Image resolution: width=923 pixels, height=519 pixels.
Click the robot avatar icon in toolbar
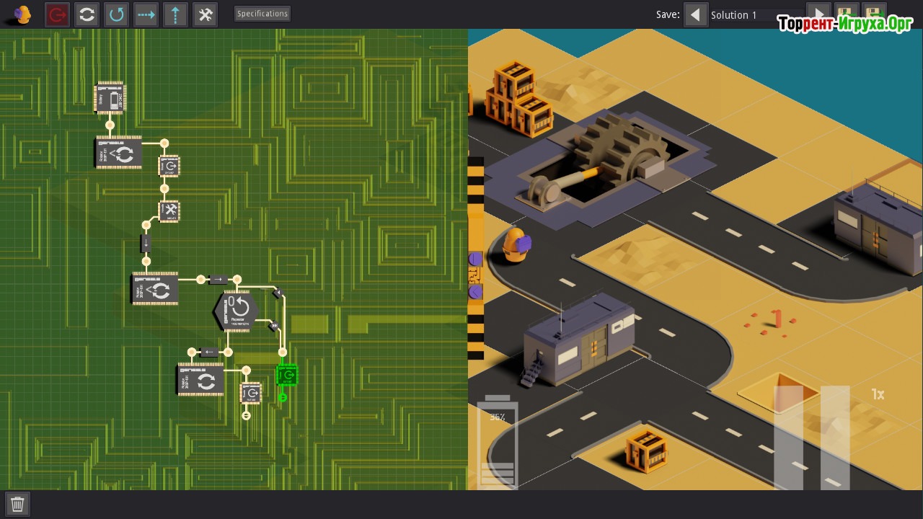coord(22,15)
